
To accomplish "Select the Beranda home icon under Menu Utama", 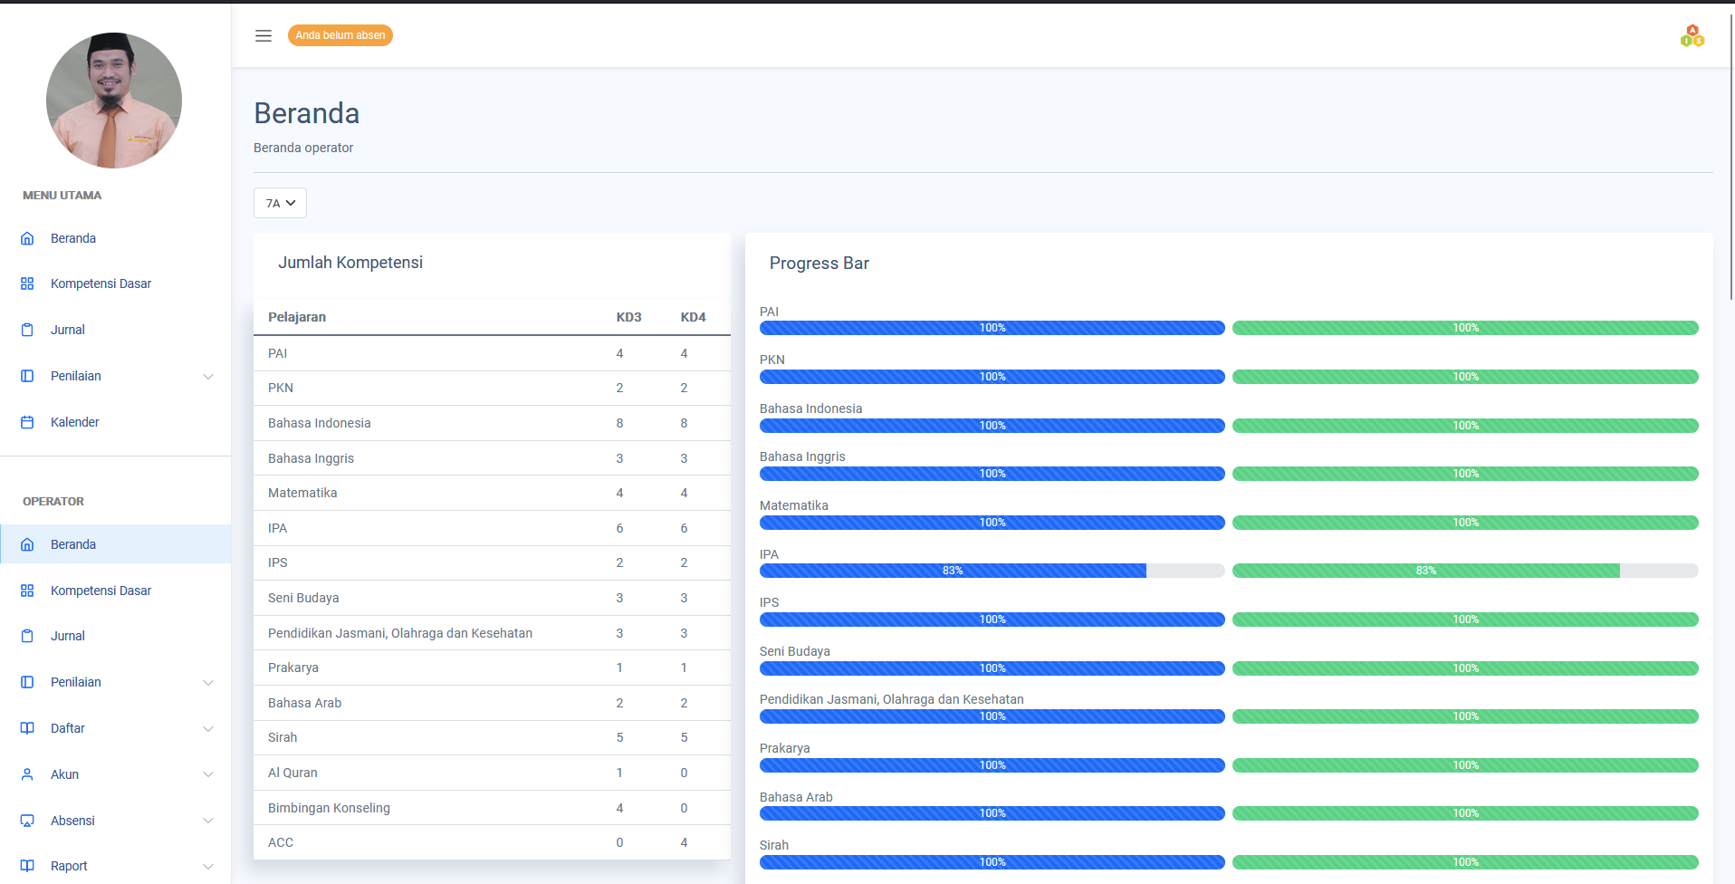I will [26, 238].
